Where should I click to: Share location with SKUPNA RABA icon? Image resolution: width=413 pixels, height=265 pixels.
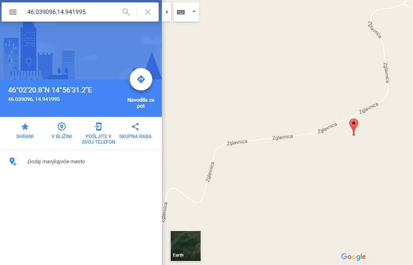[135, 126]
